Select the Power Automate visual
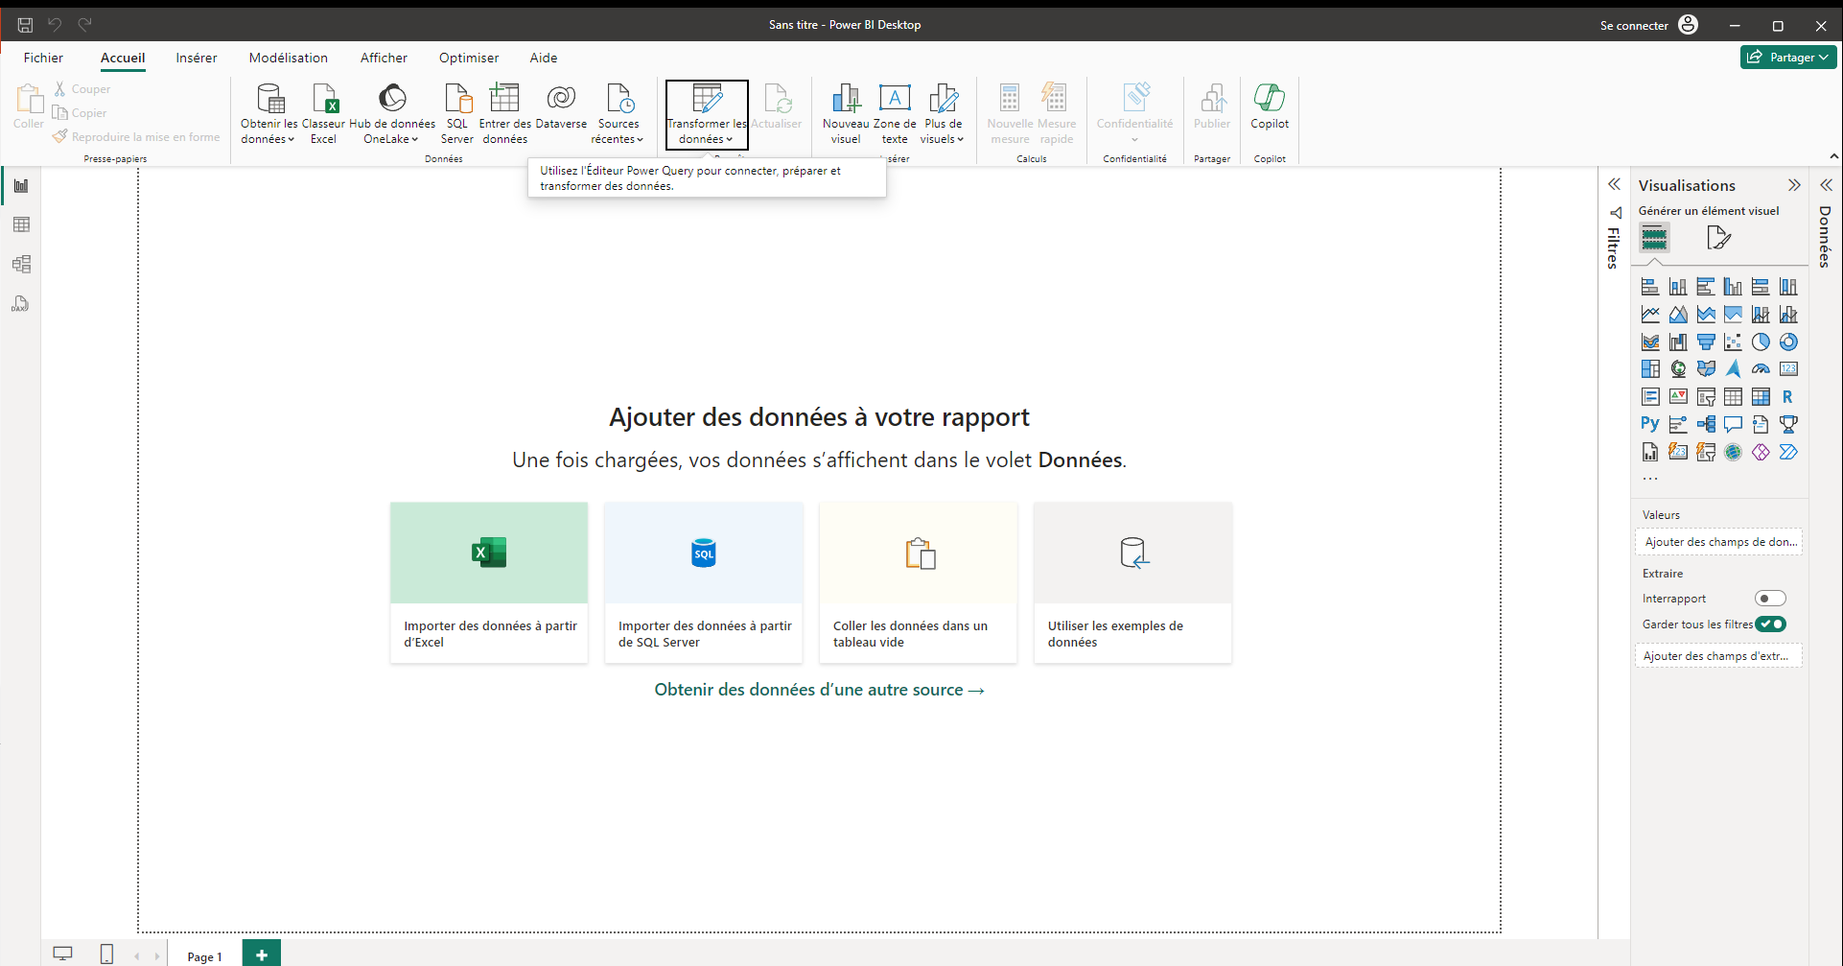 (x=1788, y=452)
